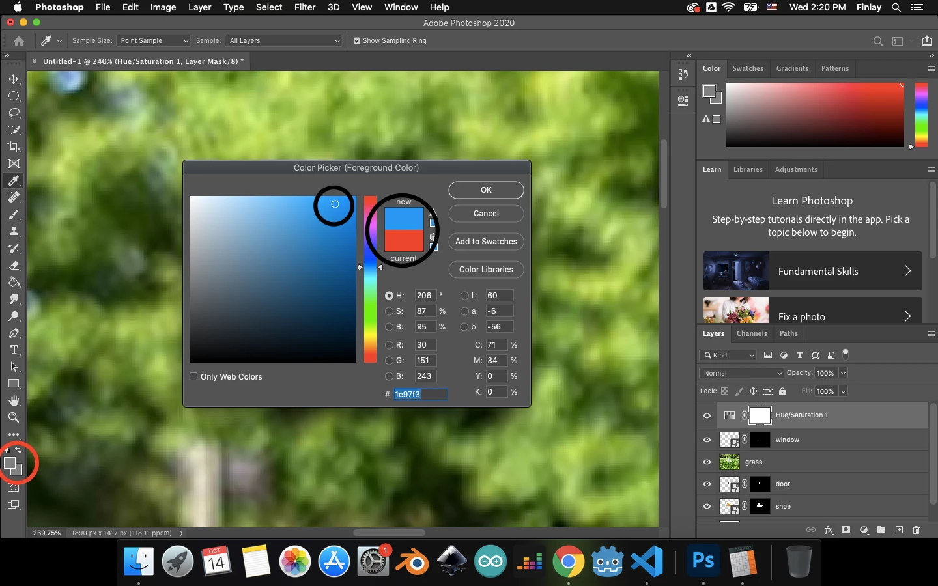
Task: Lock all layer attributes padlock icon
Action: click(x=782, y=391)
